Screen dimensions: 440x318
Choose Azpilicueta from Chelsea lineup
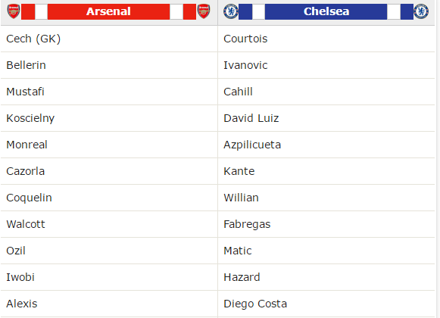click(252, 145)
